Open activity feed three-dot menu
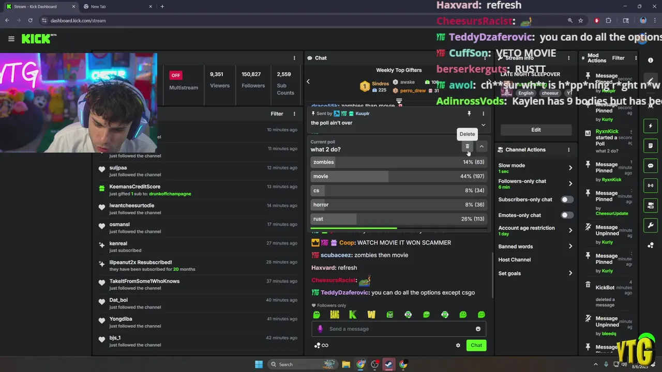This screenshot has height=372, width=662. pyautogui.click(x=294, y=114)
